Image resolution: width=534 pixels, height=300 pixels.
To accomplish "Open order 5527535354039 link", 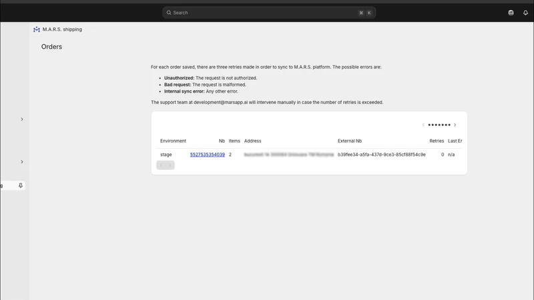I will click(208, 155).
